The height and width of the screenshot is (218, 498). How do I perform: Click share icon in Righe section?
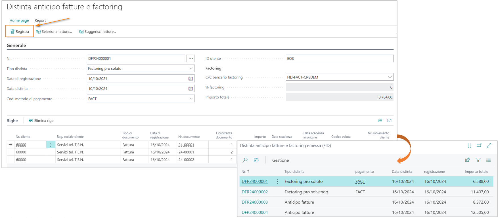coord(380,121)
